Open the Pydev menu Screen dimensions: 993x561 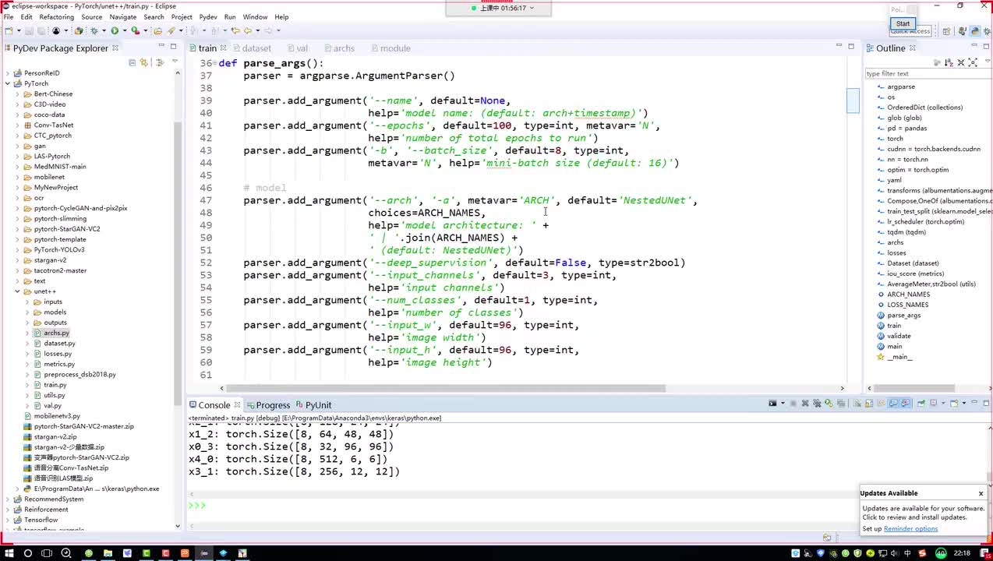click(x=208, y=16)
